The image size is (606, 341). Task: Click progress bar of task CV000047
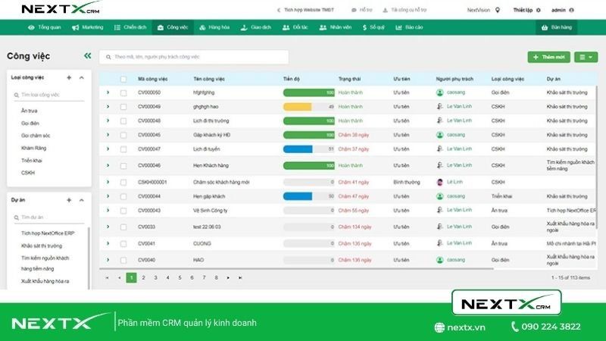(x=309, y=149)
